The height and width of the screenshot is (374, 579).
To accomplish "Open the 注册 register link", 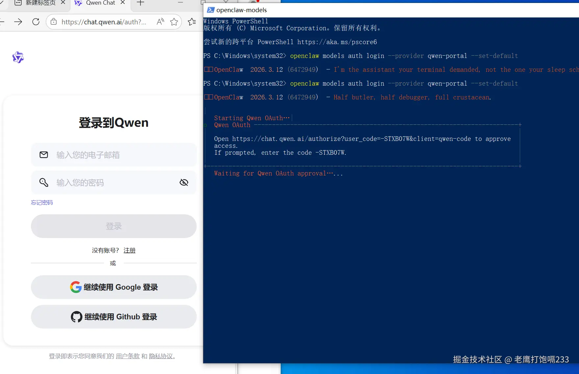I will coord(130,251).
